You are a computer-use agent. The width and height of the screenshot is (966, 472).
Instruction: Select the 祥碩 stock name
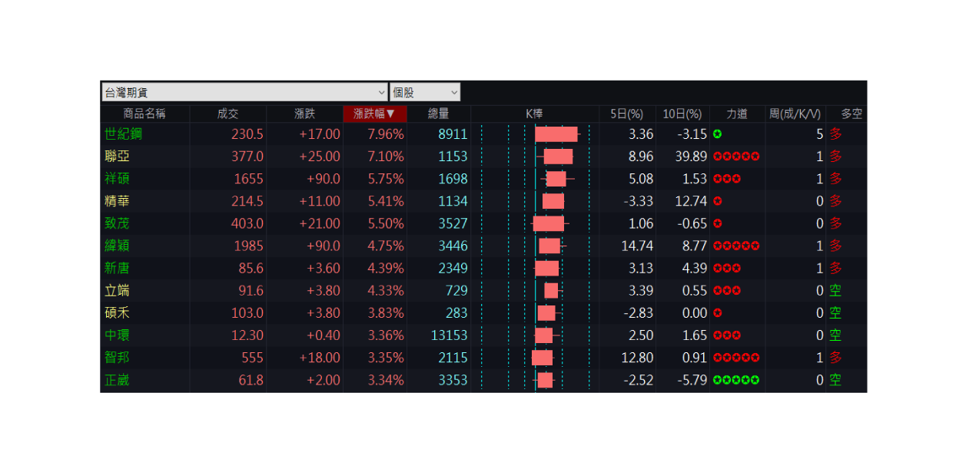(x=119, y=179)
